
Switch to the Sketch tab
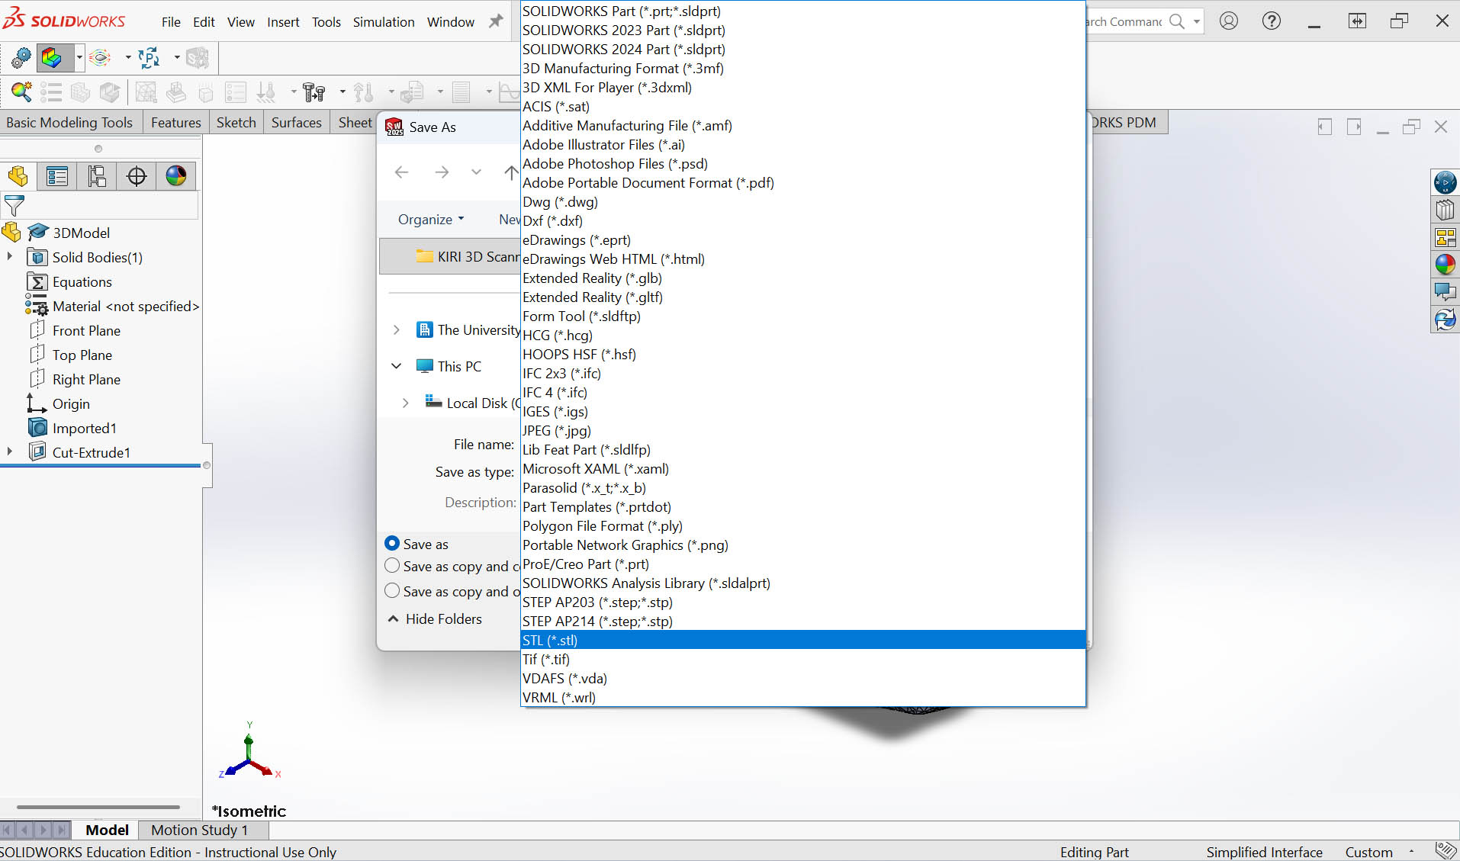[236, 123]
